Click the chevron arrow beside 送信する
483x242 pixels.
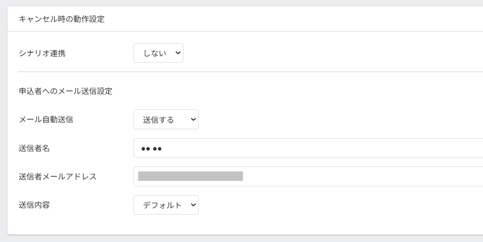click(193, 119)
